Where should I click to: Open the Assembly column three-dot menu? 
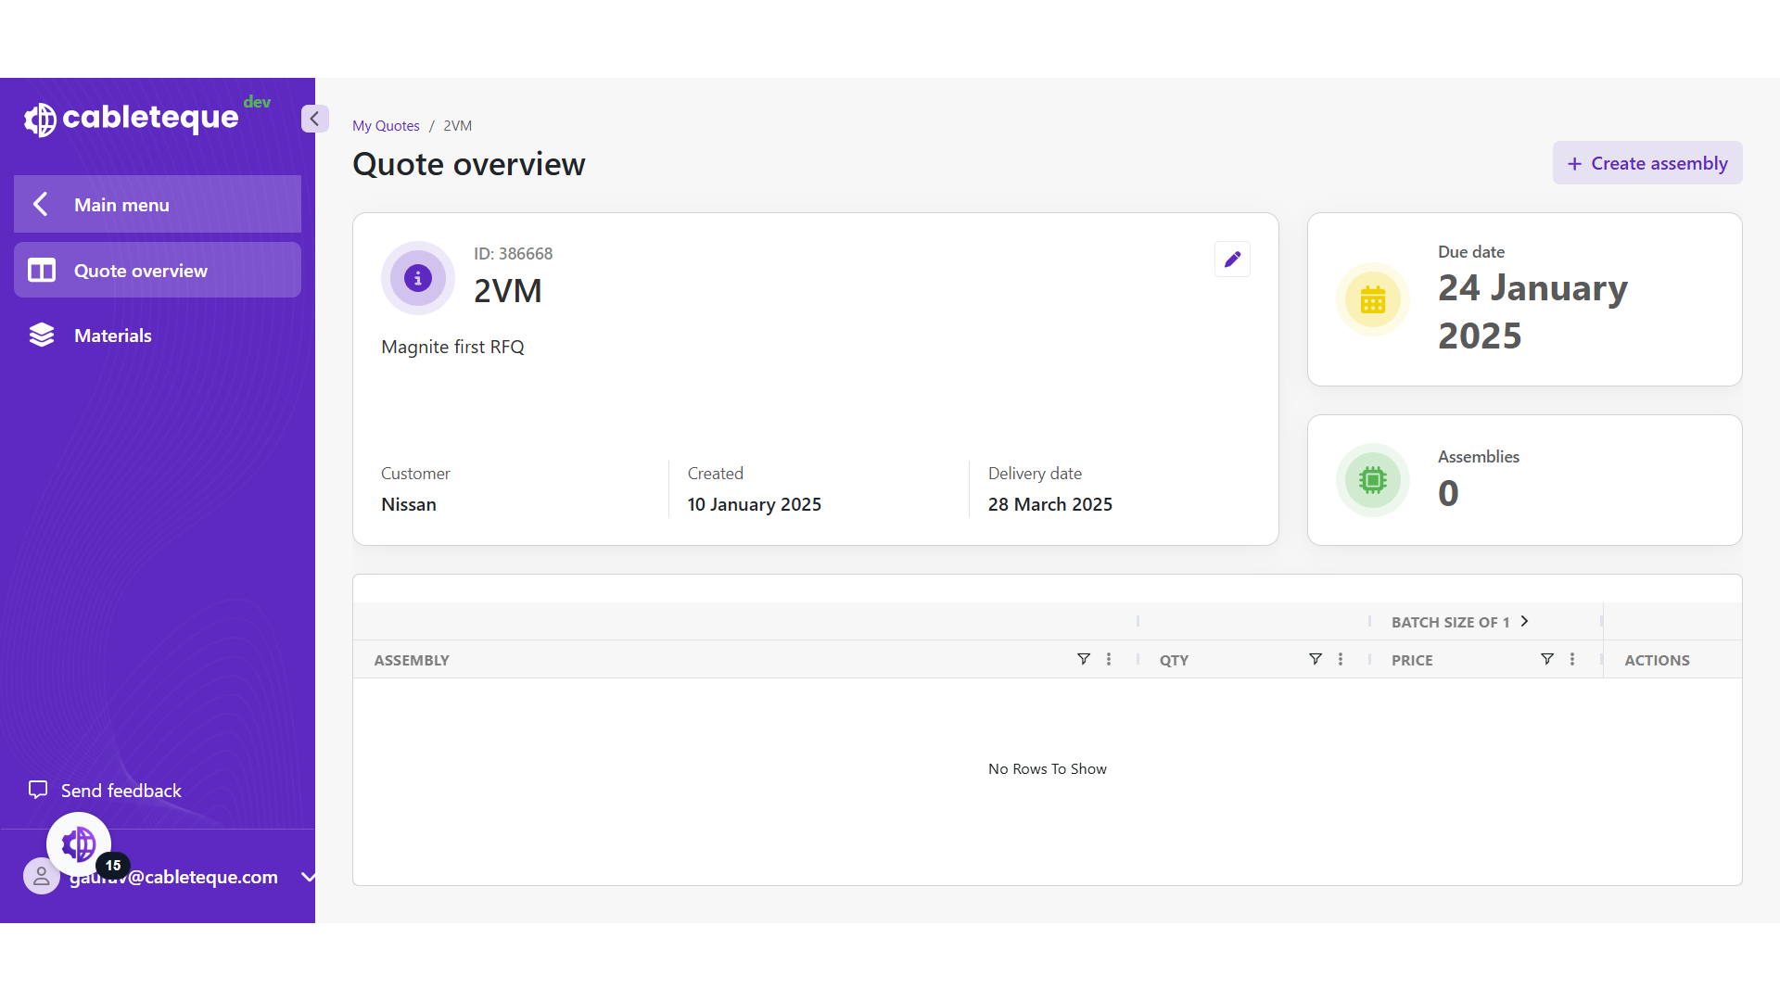coord(1109,659)
